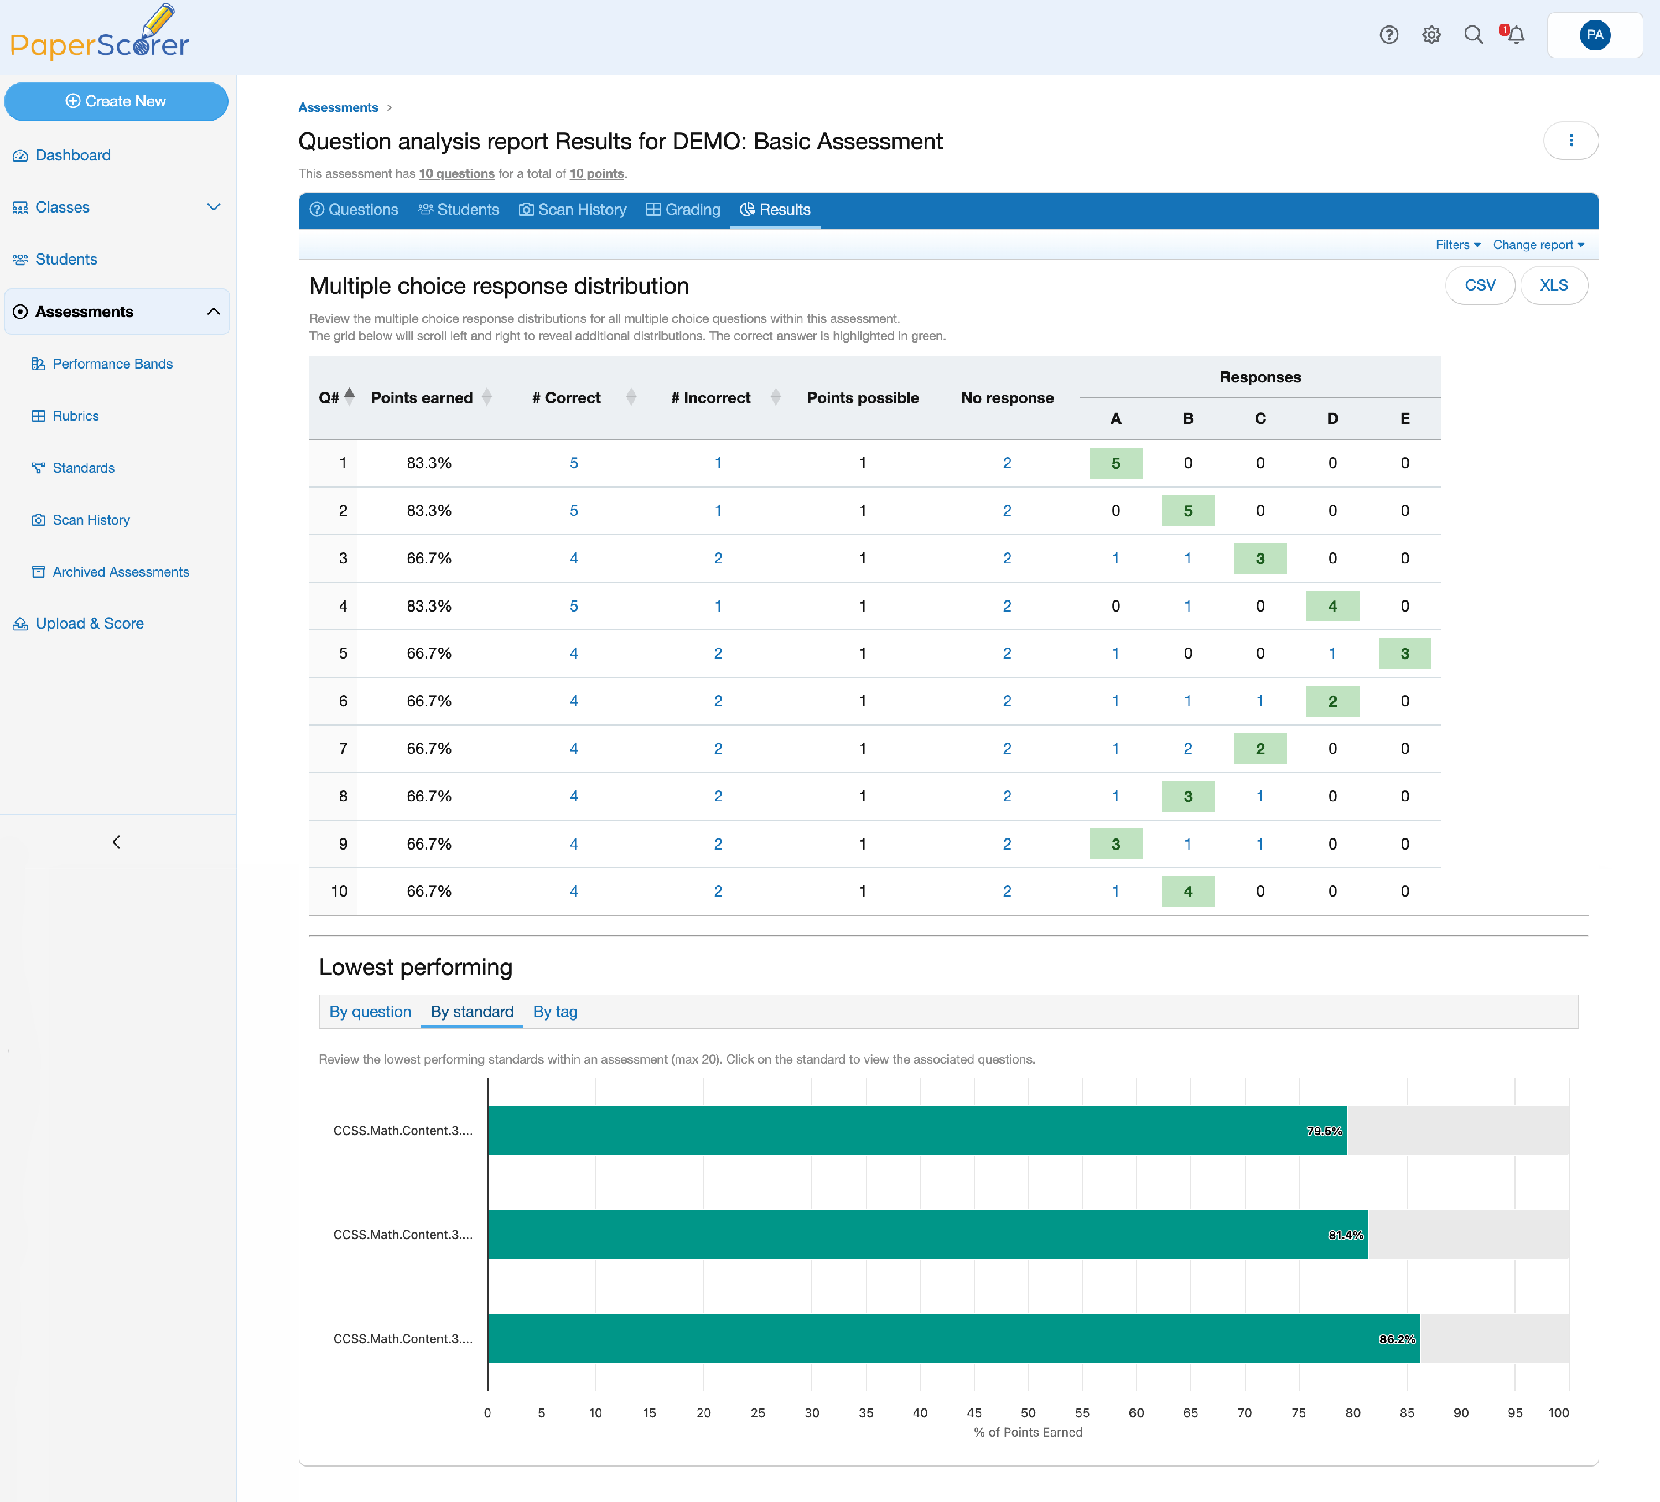Open the help question mark icon
Image resolution: width=1660 pixels, height=1502 pixels.
(x=1388, y=34)
